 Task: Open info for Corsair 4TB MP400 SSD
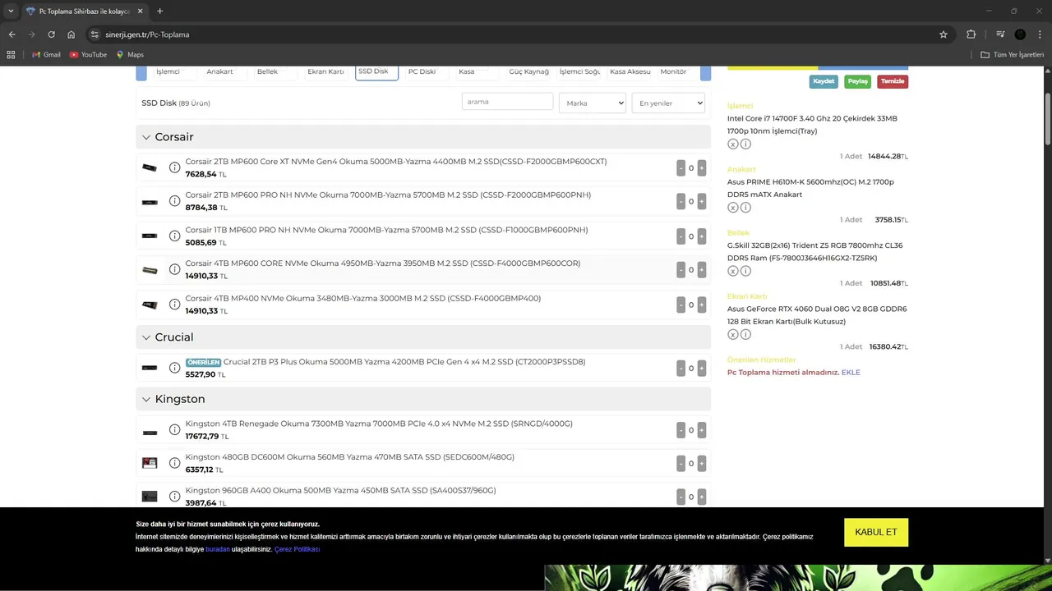pyautogui.click(x=174, y=305)
